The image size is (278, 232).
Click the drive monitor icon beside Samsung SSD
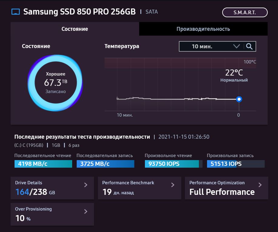pos(15,12)
